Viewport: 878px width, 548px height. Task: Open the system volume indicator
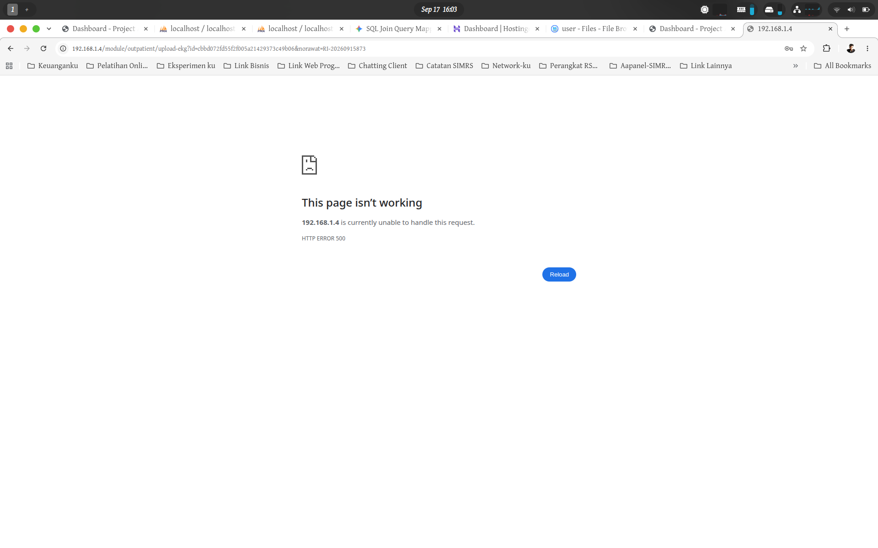851,10
